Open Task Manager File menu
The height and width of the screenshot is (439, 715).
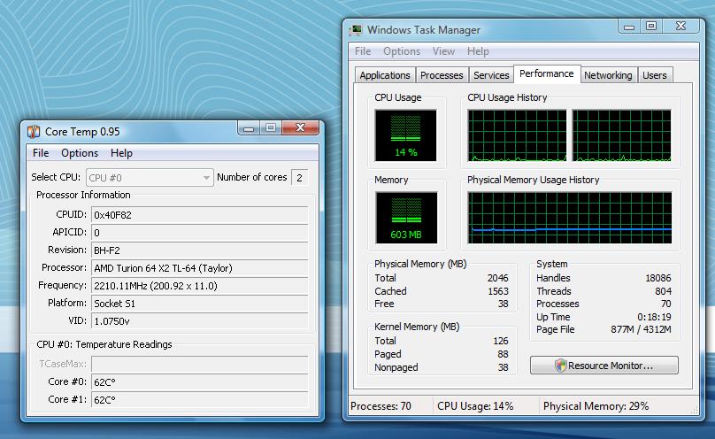tap(363, 51)
